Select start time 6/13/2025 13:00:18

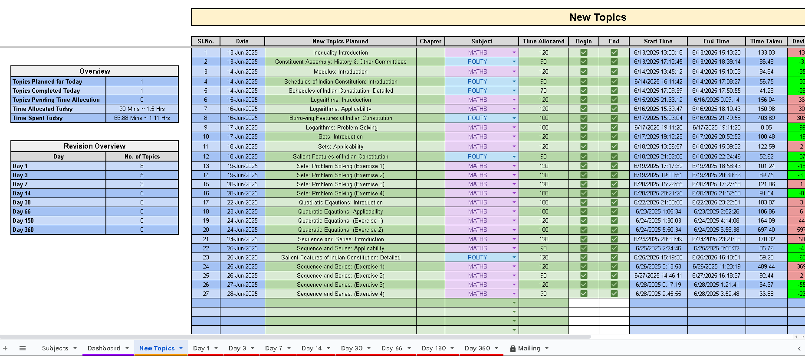[x=658, y=52]
